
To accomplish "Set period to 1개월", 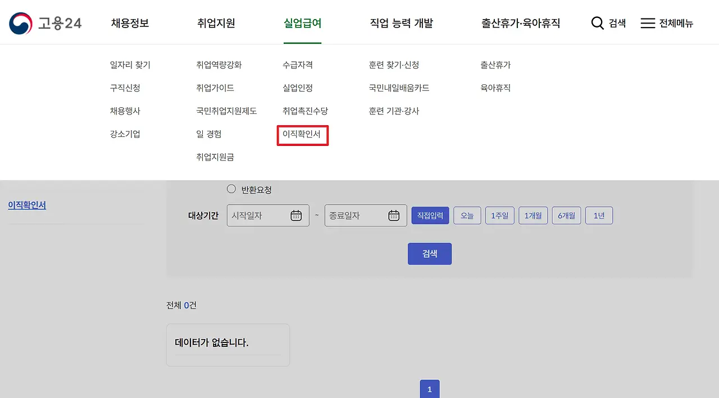I will click(533, 216).
